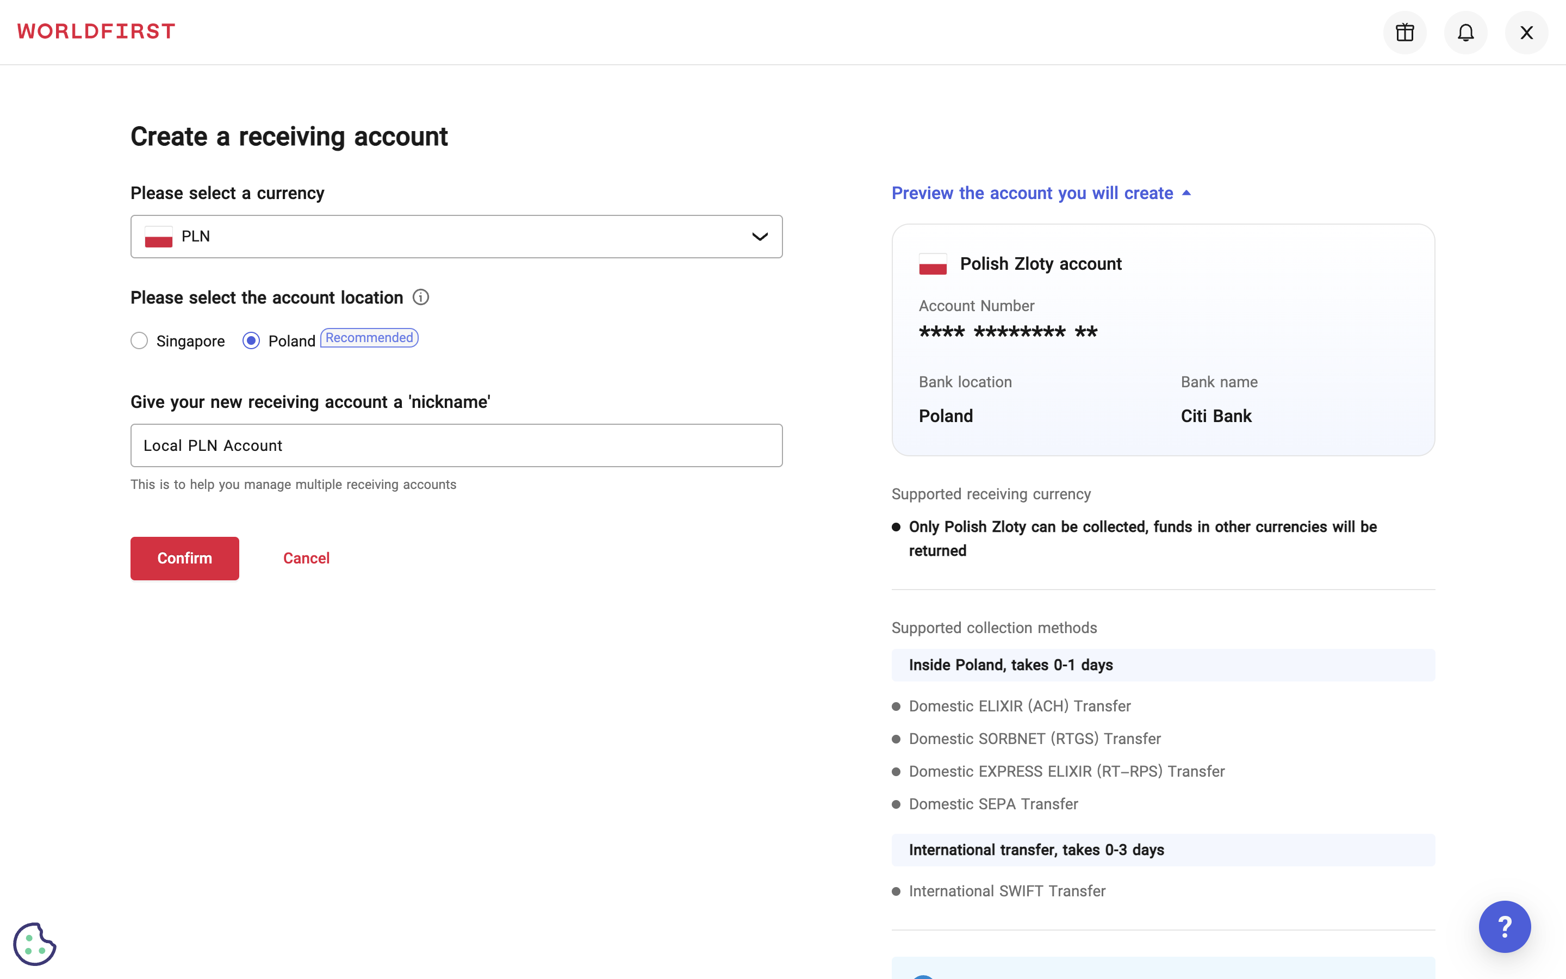The image size is (1566, 979).
Task: Click the Polish flag in account preview
Action: [x=933, y=264]
